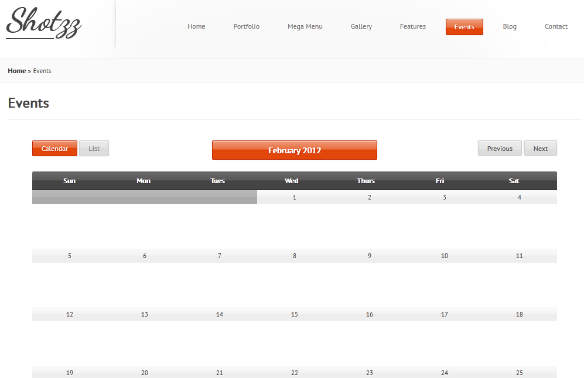This screenshot has height=378, width=584.
Task: Click the Tues column header
Action: pyautogui.click(x=217, y=181)
